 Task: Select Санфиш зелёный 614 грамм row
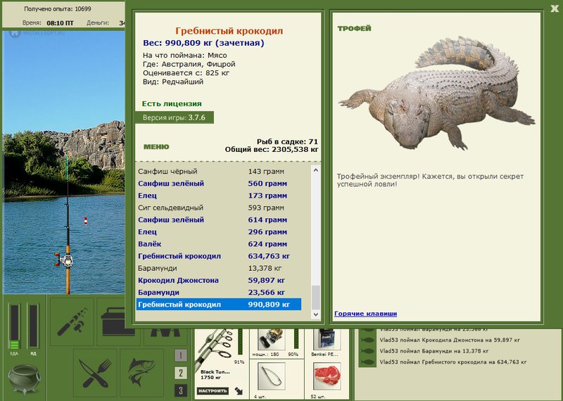coord(219,219)
